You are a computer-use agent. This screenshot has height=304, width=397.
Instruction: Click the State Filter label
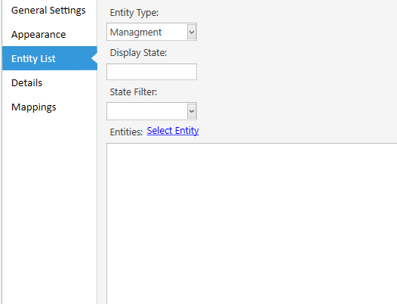pos(134,92)
